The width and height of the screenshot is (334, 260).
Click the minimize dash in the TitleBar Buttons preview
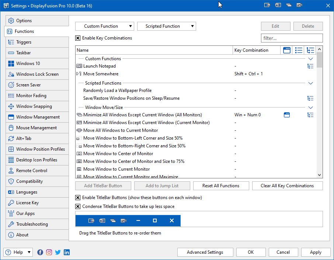click(x=138, y=220)
